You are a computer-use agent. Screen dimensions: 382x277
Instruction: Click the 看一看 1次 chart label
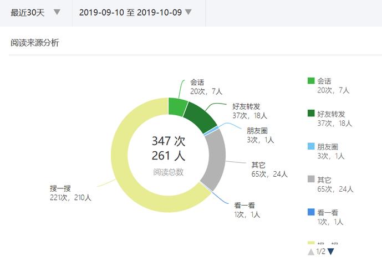tap(247, 210)
